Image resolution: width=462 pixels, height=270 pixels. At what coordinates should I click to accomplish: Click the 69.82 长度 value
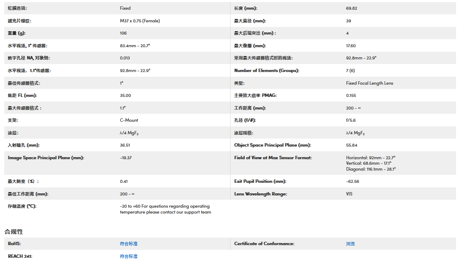351,8
